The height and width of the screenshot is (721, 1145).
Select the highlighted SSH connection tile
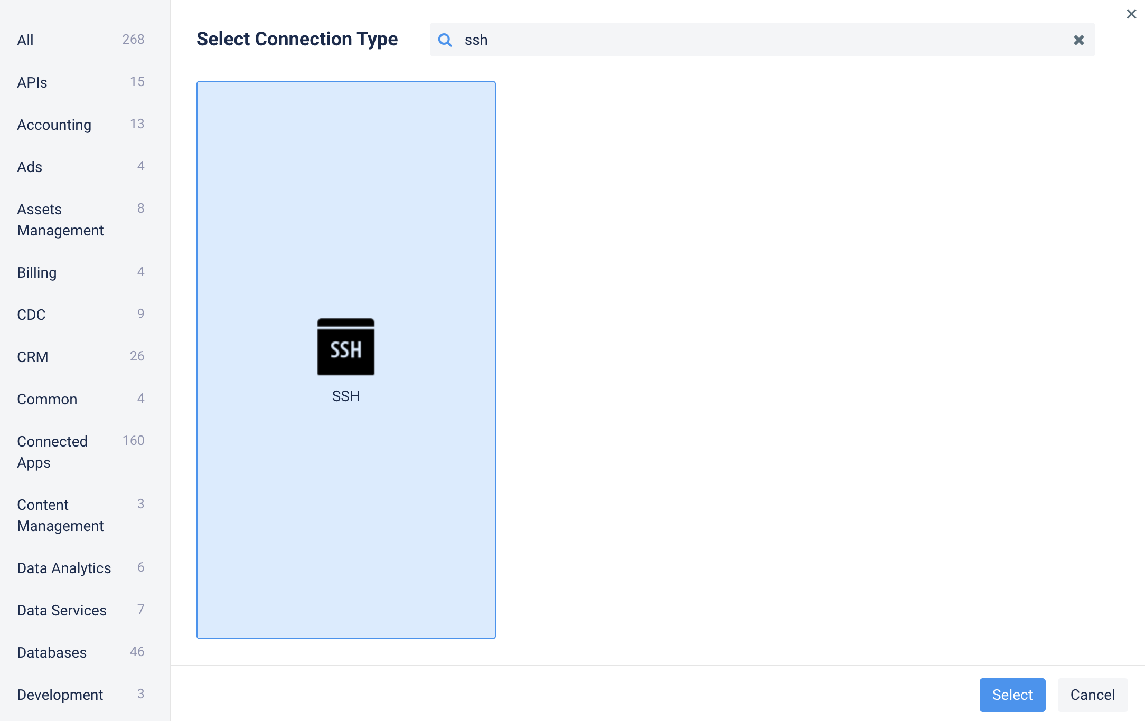point(345,360)
